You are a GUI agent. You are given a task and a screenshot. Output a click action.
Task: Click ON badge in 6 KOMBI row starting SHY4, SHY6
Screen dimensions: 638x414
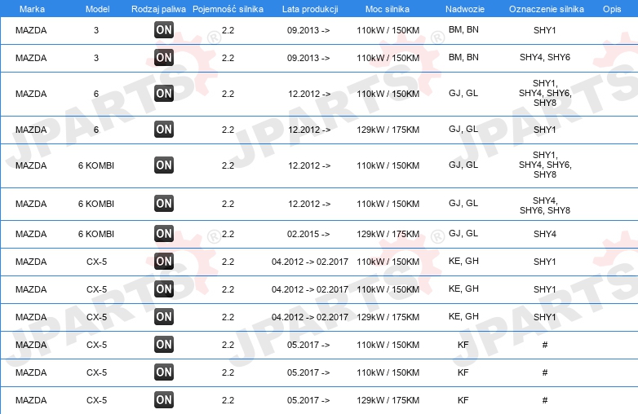coord(164,203)
